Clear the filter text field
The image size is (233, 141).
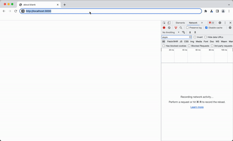coord(190,37)
